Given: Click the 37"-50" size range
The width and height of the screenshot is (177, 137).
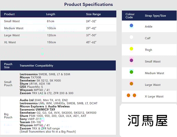Looking at the screenshot, I should coord(91,35).
